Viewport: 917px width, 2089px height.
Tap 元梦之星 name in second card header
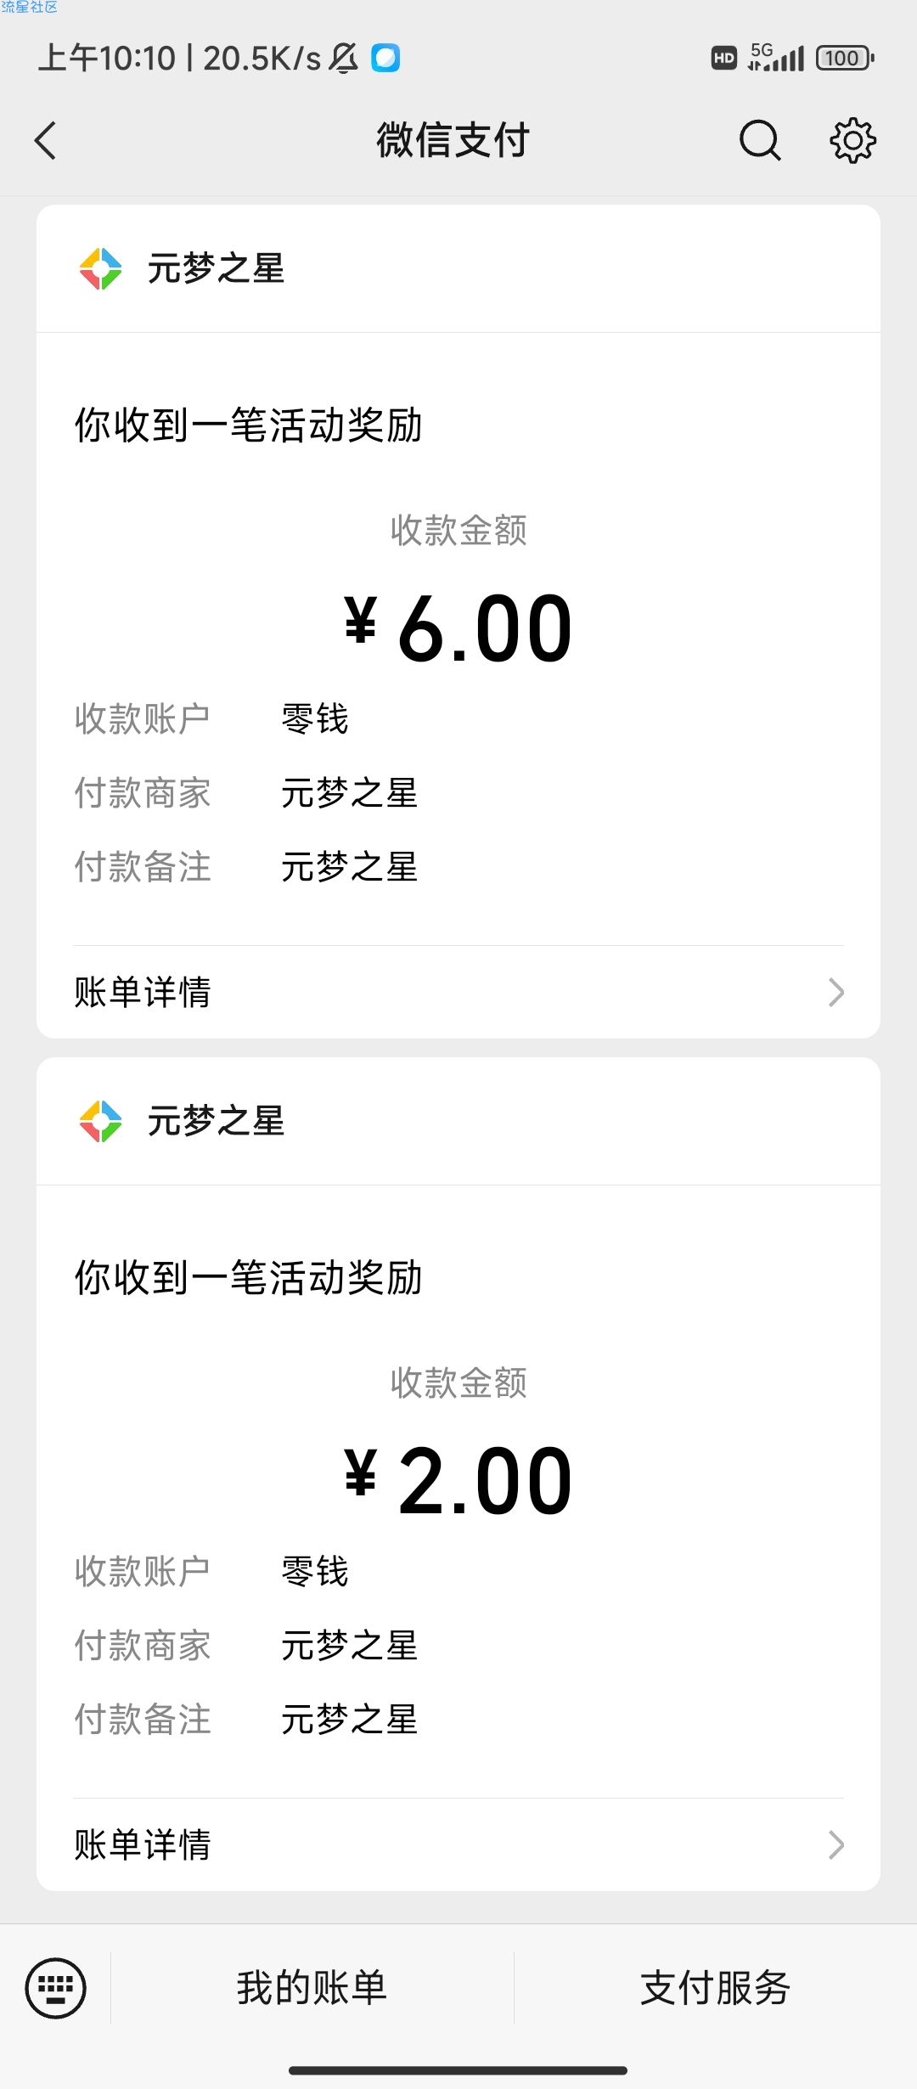click(x=216, y=1121)
